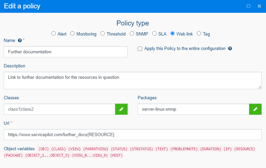Close the Edit a policy dialog

click(x=259, y=6)
